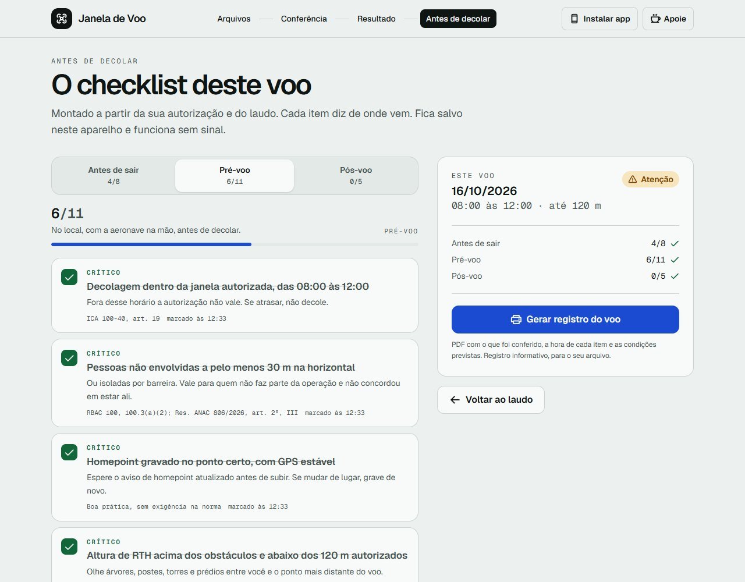Click the warning triangle in the Atenção badge

pyautogui.click(x=633, y=179)
